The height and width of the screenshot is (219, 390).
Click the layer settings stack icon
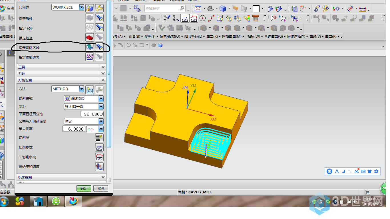294,9
